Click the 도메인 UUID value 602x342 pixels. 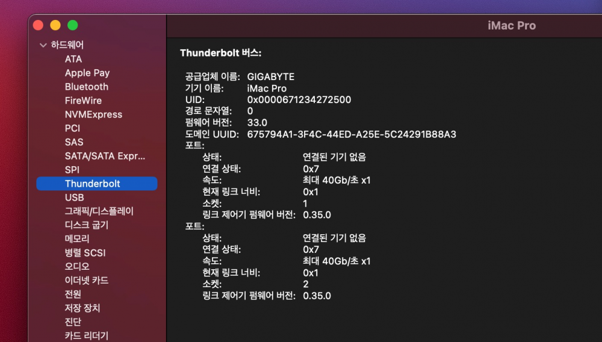(352, 134)
